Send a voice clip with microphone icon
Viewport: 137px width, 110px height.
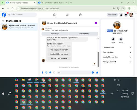coord(42,73)
